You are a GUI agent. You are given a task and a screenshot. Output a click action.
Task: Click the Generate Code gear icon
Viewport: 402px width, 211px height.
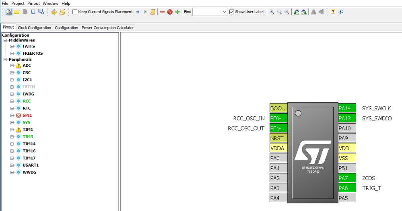(54, 12)
